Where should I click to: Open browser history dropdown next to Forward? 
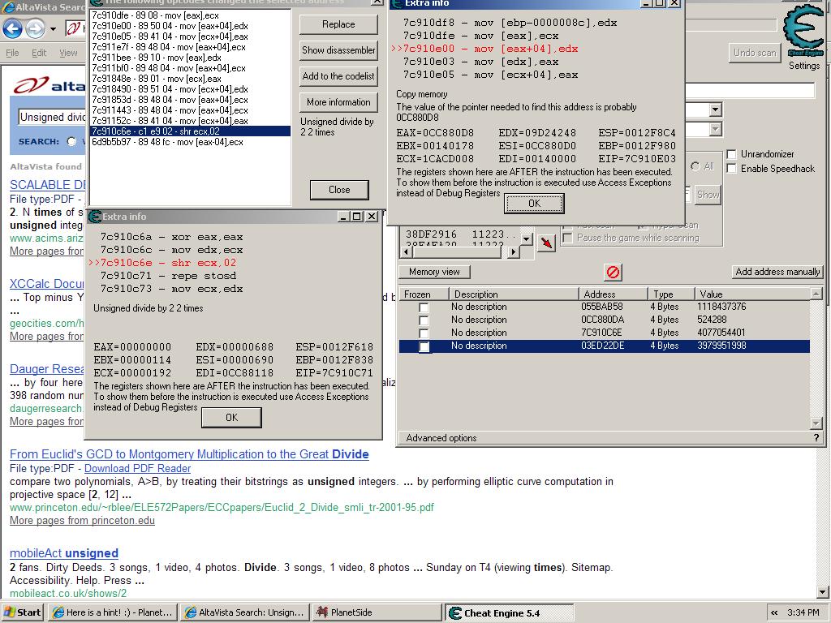point(54,30)
